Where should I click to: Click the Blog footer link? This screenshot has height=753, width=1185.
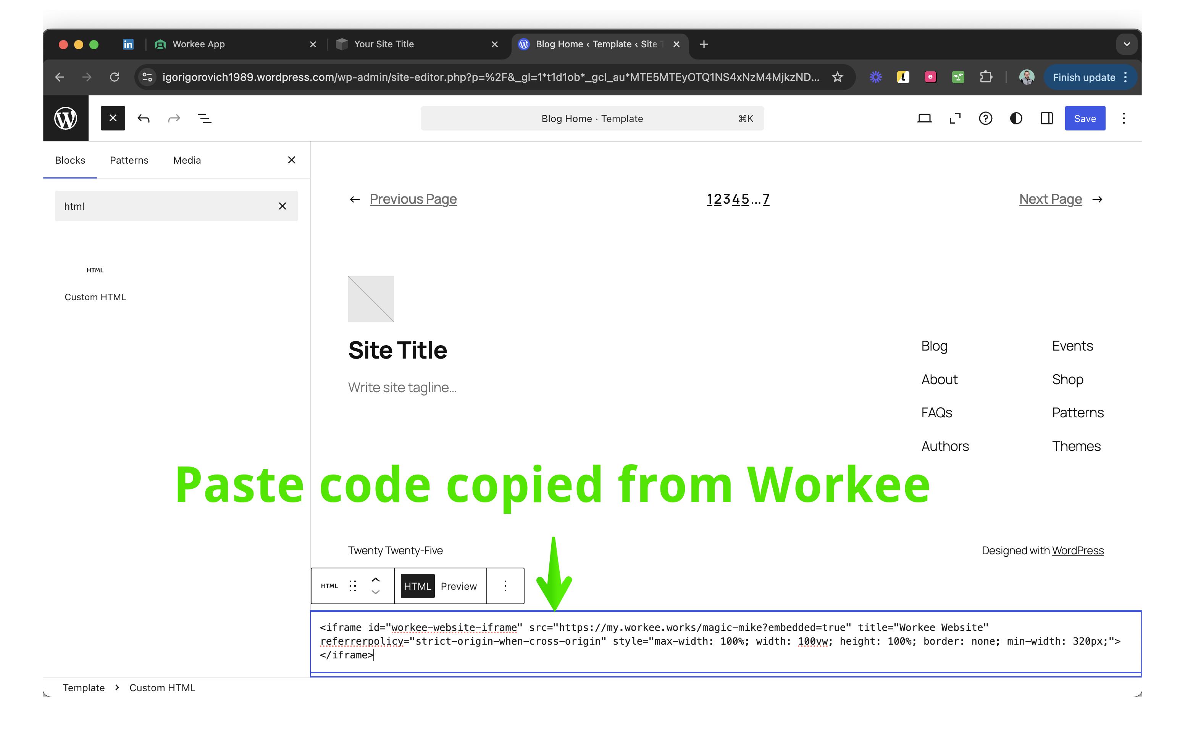click(x=934, y=346)
